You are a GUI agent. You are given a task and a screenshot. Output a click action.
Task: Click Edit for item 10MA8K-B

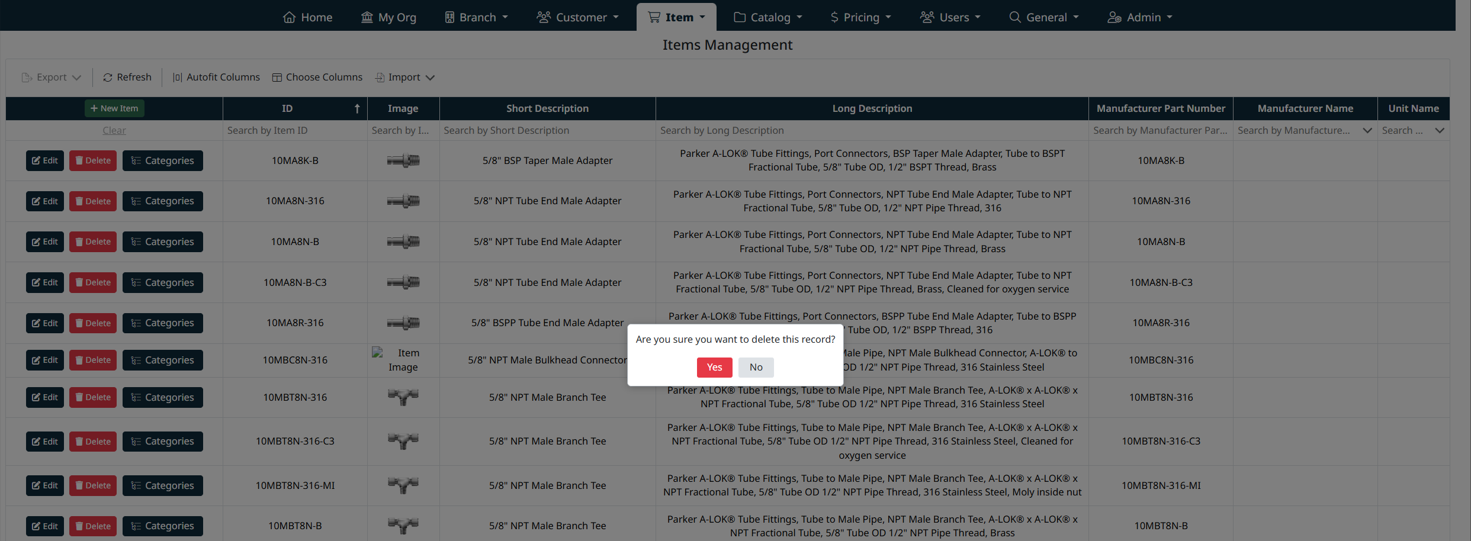tap(45, 160)
